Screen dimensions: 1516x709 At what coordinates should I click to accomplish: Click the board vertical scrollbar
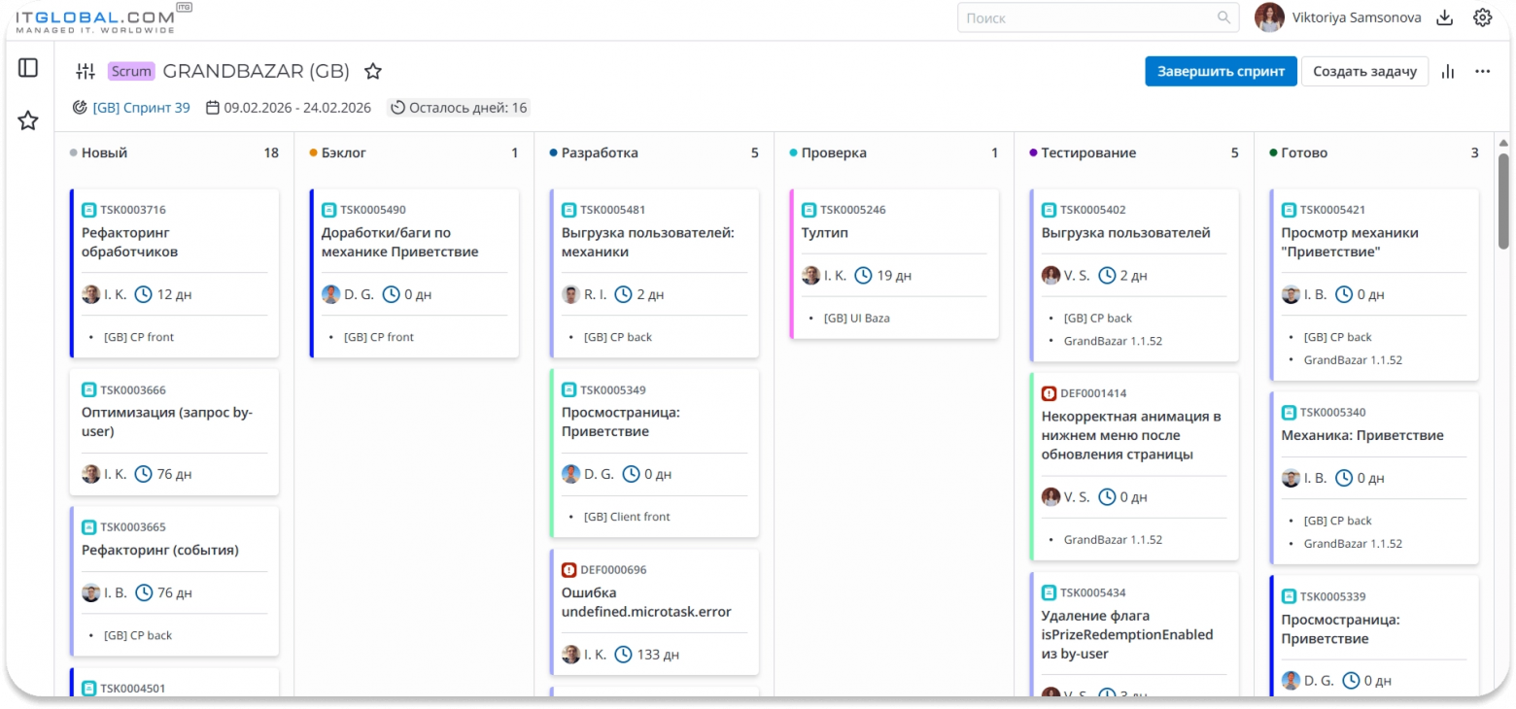point(1503,199)
